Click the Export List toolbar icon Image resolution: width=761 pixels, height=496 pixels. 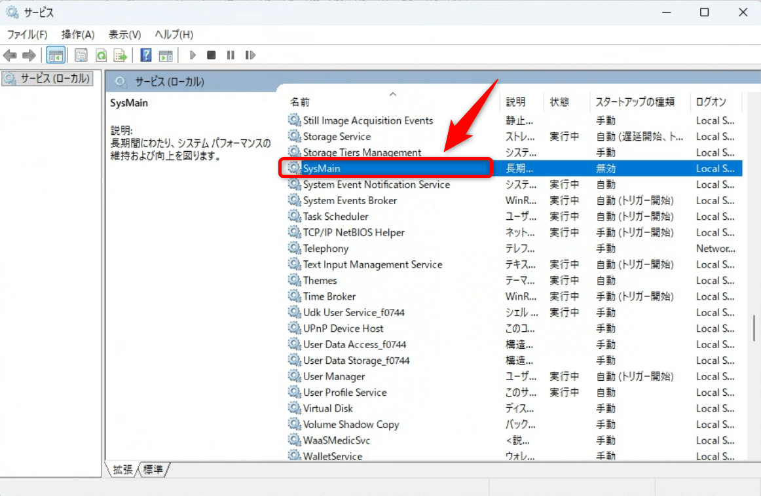(120, 55)
